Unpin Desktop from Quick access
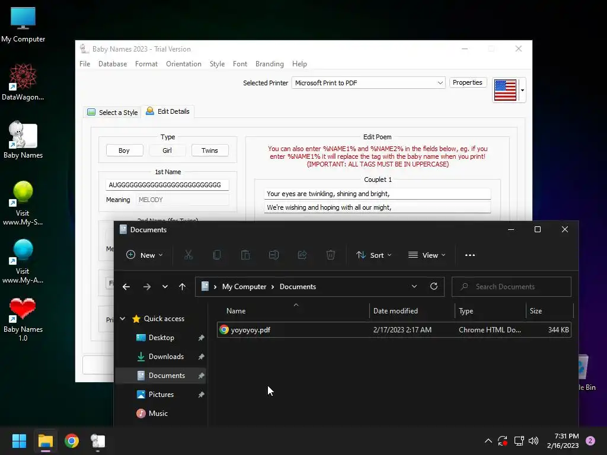 coord(202,338)
